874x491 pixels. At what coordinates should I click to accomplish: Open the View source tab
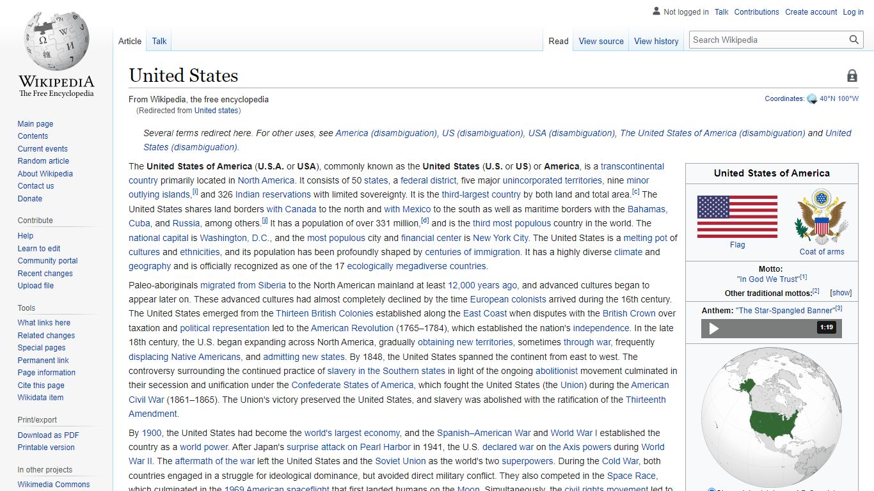601,41
